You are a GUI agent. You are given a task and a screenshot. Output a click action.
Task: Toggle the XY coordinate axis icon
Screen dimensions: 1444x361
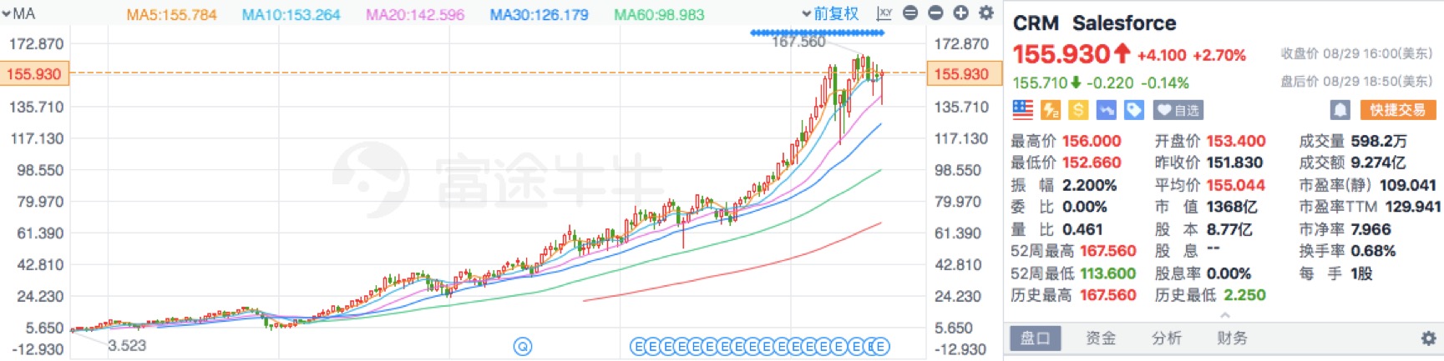pos(884,13)
